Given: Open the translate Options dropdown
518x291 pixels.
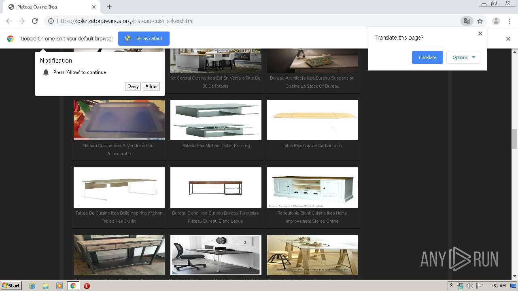Looking at the screenshot, I should (x=463, y=57).
